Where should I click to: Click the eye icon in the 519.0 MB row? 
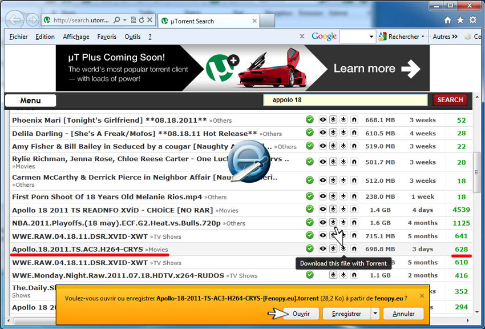[322, 146]
